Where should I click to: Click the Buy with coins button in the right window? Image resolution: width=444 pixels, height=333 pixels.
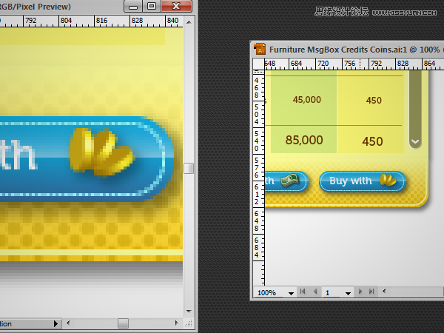(363, 181)
